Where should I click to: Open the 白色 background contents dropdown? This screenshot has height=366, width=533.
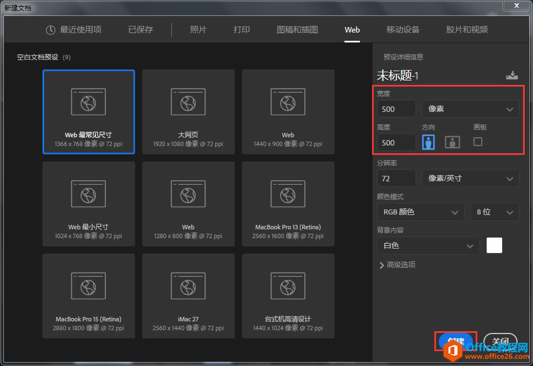pos(428,245)
